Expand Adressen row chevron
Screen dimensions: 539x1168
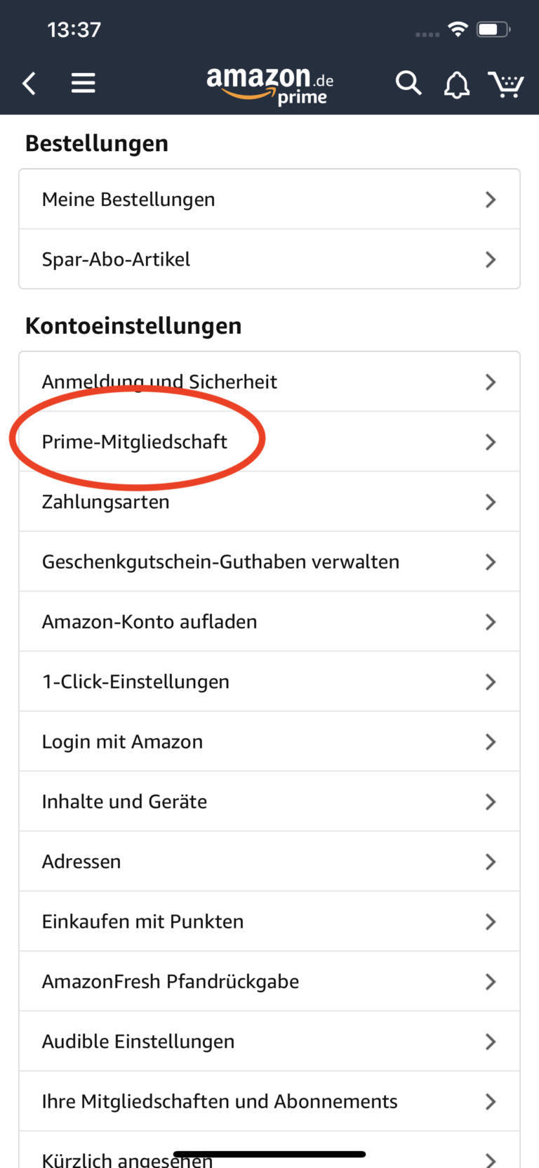(491, 862)
